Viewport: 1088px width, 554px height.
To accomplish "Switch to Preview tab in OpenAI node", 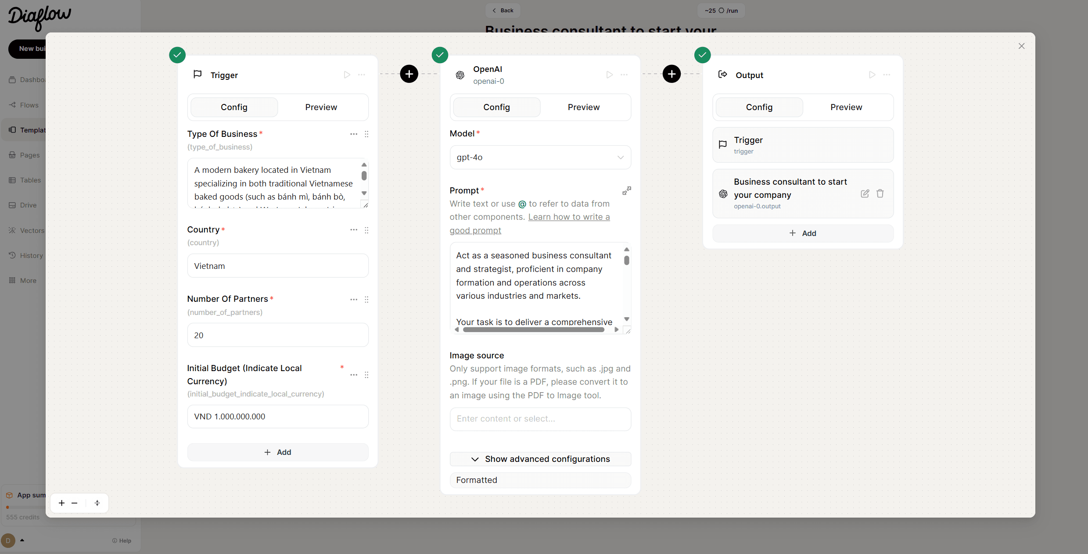I will [x=583, y=107].
